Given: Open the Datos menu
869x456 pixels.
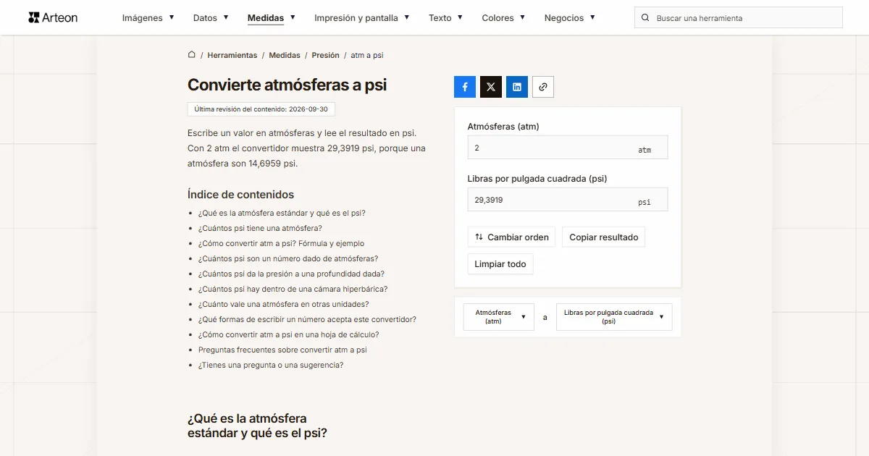Looking at the screenshot, I should [211, 18].
